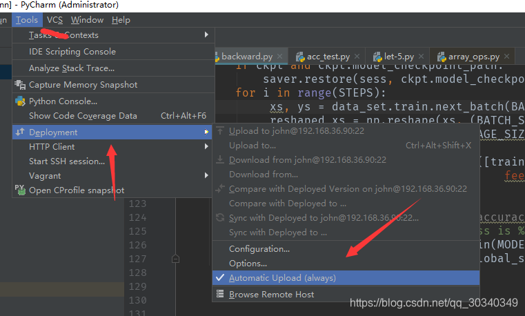Close the array_ops.py tab

(507, 57)
